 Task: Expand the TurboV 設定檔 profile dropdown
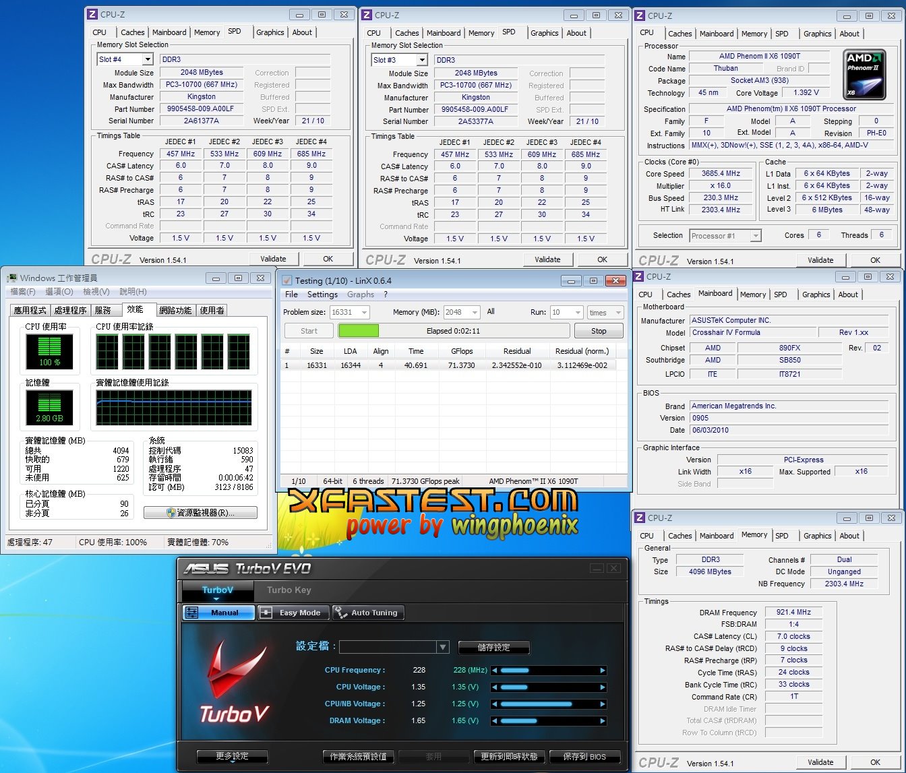[443, 647]
